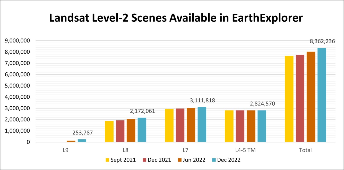Select the L9 Dec 2022 blue bar
Screen dimensions: 344x170
[x=82, y=141]
